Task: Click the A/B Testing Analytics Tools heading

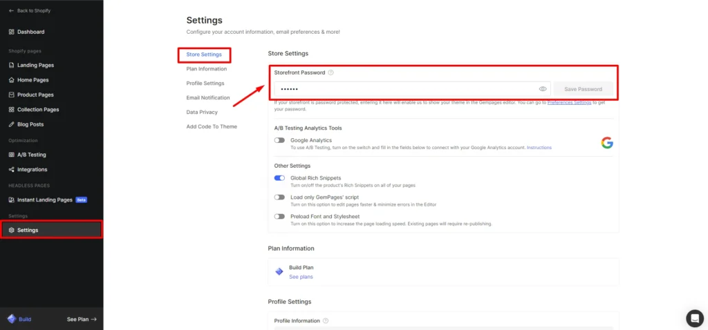Action: (x=308, y=128)
